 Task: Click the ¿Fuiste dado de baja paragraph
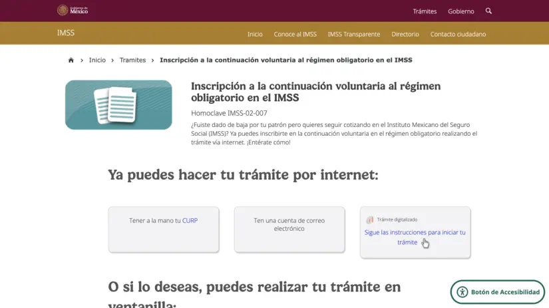334,133
